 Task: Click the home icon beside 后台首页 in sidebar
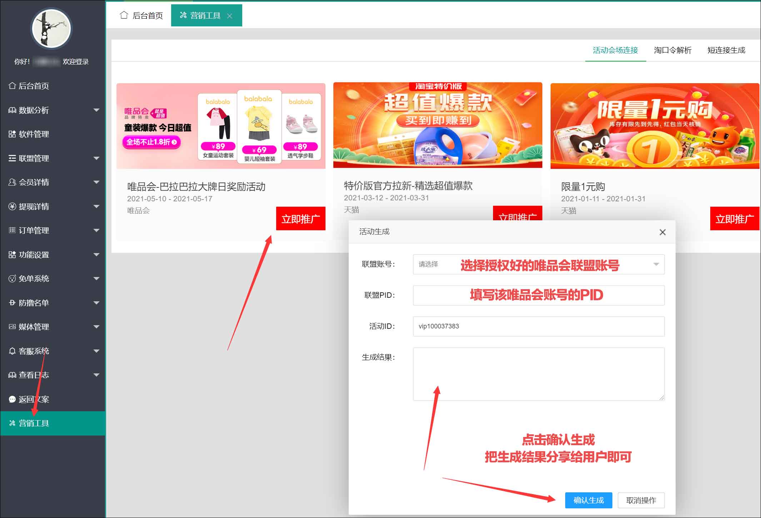pyautogui.click(x=12, y=86)
